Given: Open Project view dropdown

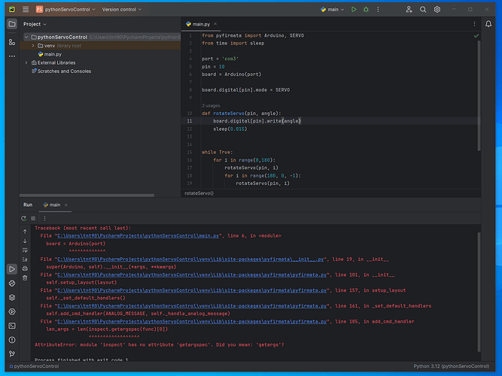Looking at the screenshot, I should 35,24.
